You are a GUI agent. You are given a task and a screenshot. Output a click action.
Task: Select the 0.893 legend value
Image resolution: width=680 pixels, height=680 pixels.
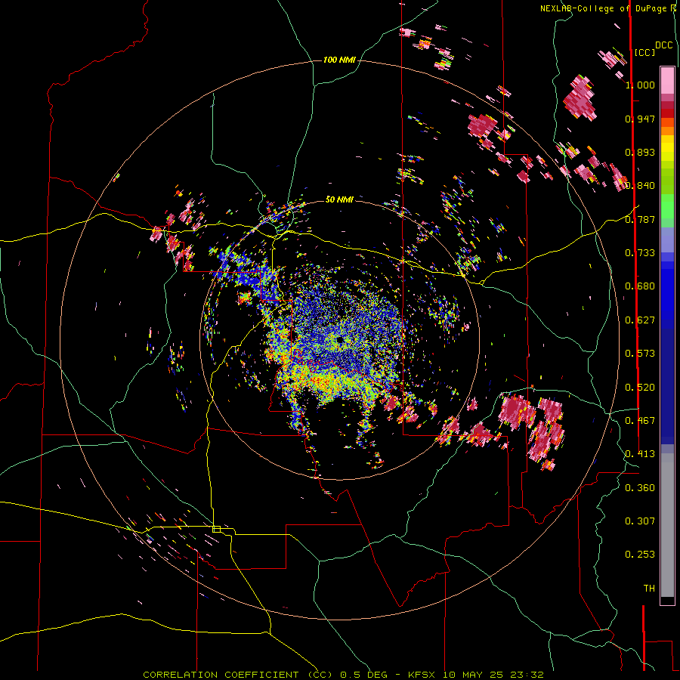coord(640,152)
